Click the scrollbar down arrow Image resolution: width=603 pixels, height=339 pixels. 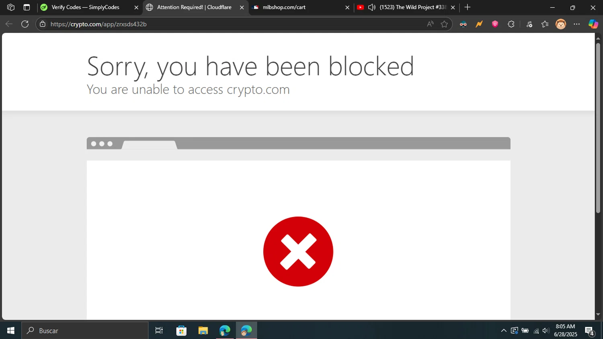(598, 314)
